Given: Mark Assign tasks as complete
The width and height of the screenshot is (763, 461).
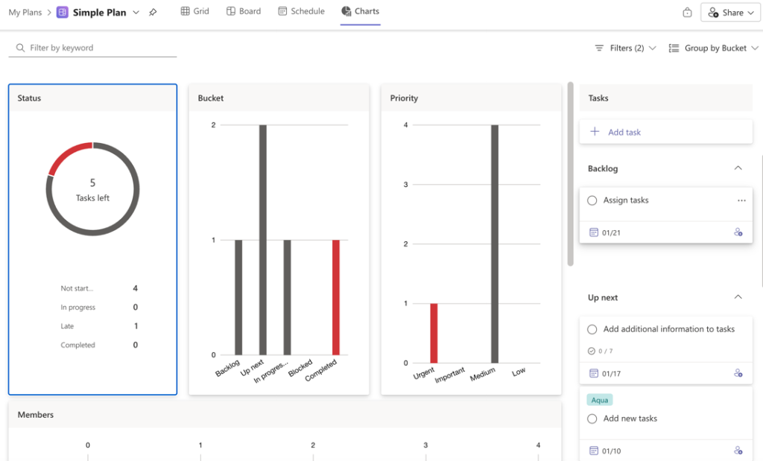Looking at the screenshot, I should 592,200.
